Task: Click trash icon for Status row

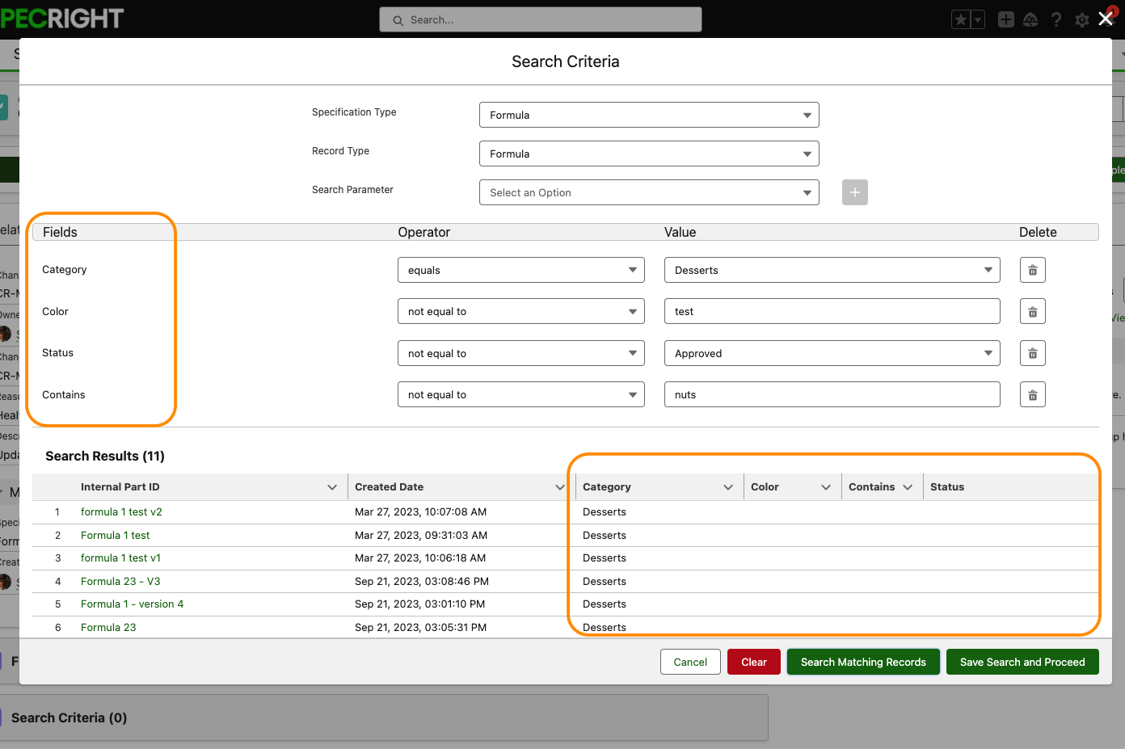Action: (x=1032, y=353)
